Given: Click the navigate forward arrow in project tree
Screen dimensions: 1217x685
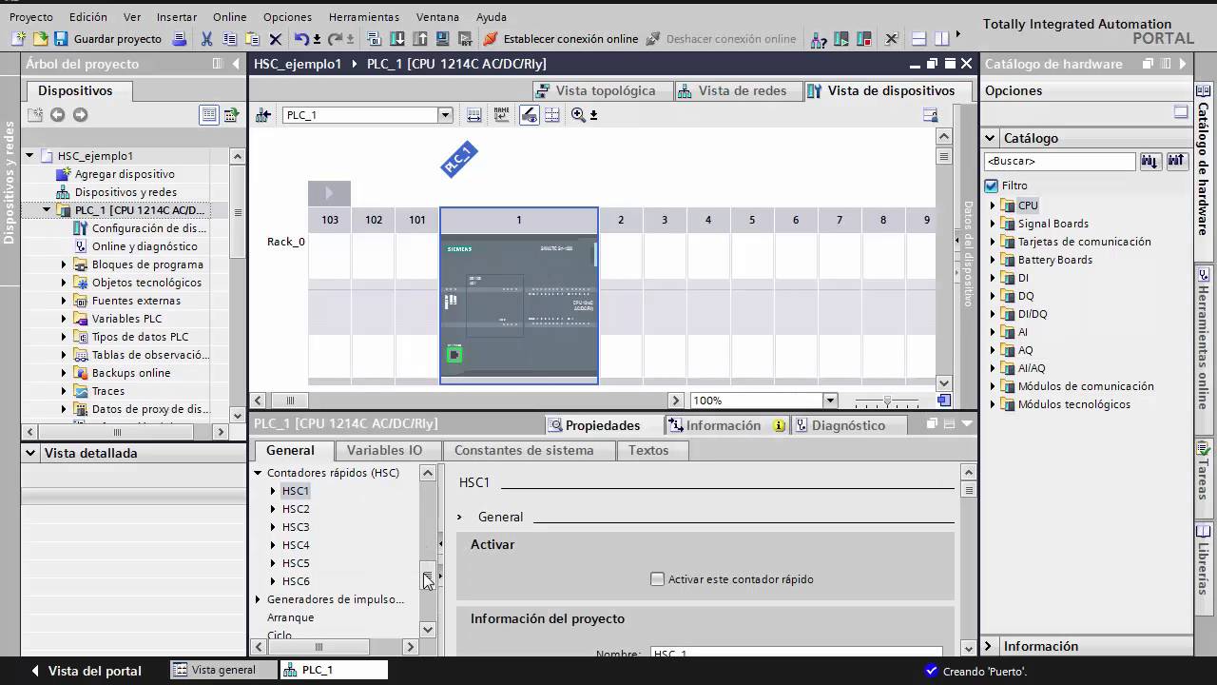Looking at the screenshot, I should coord(80,115).
